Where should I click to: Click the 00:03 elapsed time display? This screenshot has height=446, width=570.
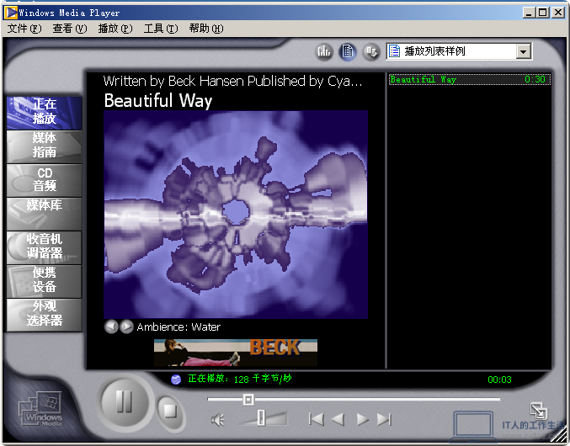coord(499,380)
